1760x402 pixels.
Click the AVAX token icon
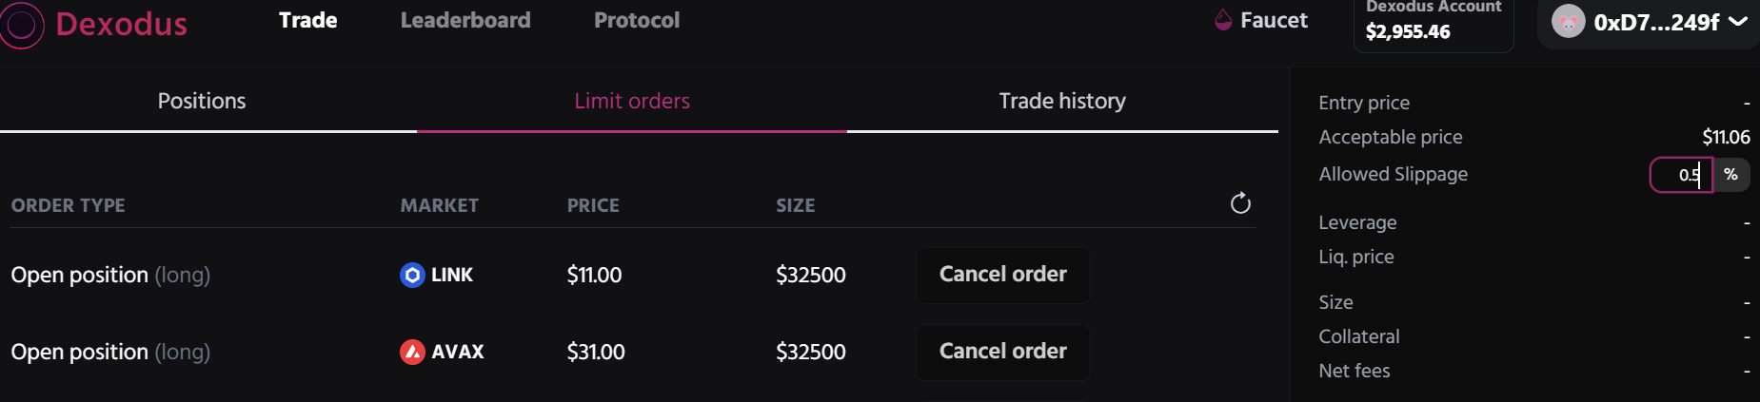coord(412,353)
